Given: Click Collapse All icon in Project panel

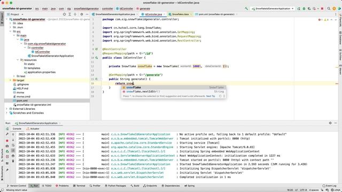Looking at the screenshot, I should tap(75, 14).
